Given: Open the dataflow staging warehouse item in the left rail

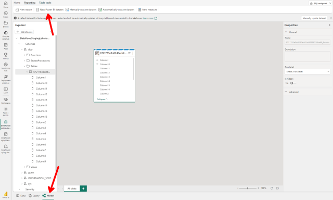Looking at the screenshot, I should coord(6,136).
